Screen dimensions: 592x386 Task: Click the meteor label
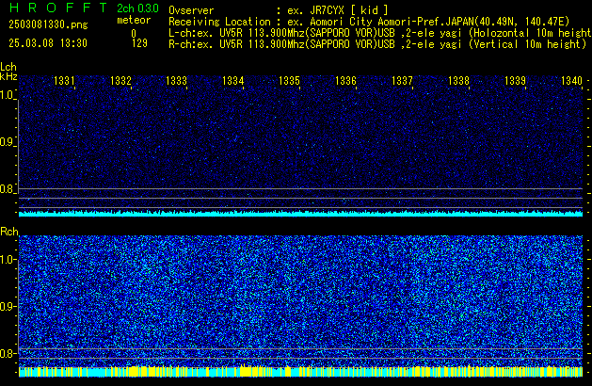134,20
